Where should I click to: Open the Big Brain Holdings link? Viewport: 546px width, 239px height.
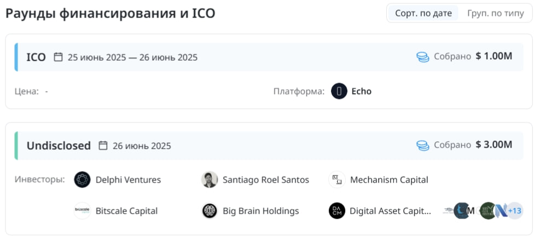(x=261, y=211)
